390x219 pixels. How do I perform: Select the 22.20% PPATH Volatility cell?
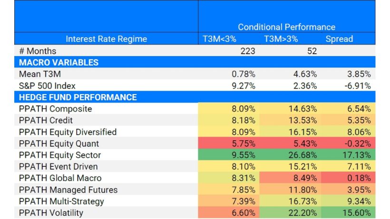tap(303, 213)
